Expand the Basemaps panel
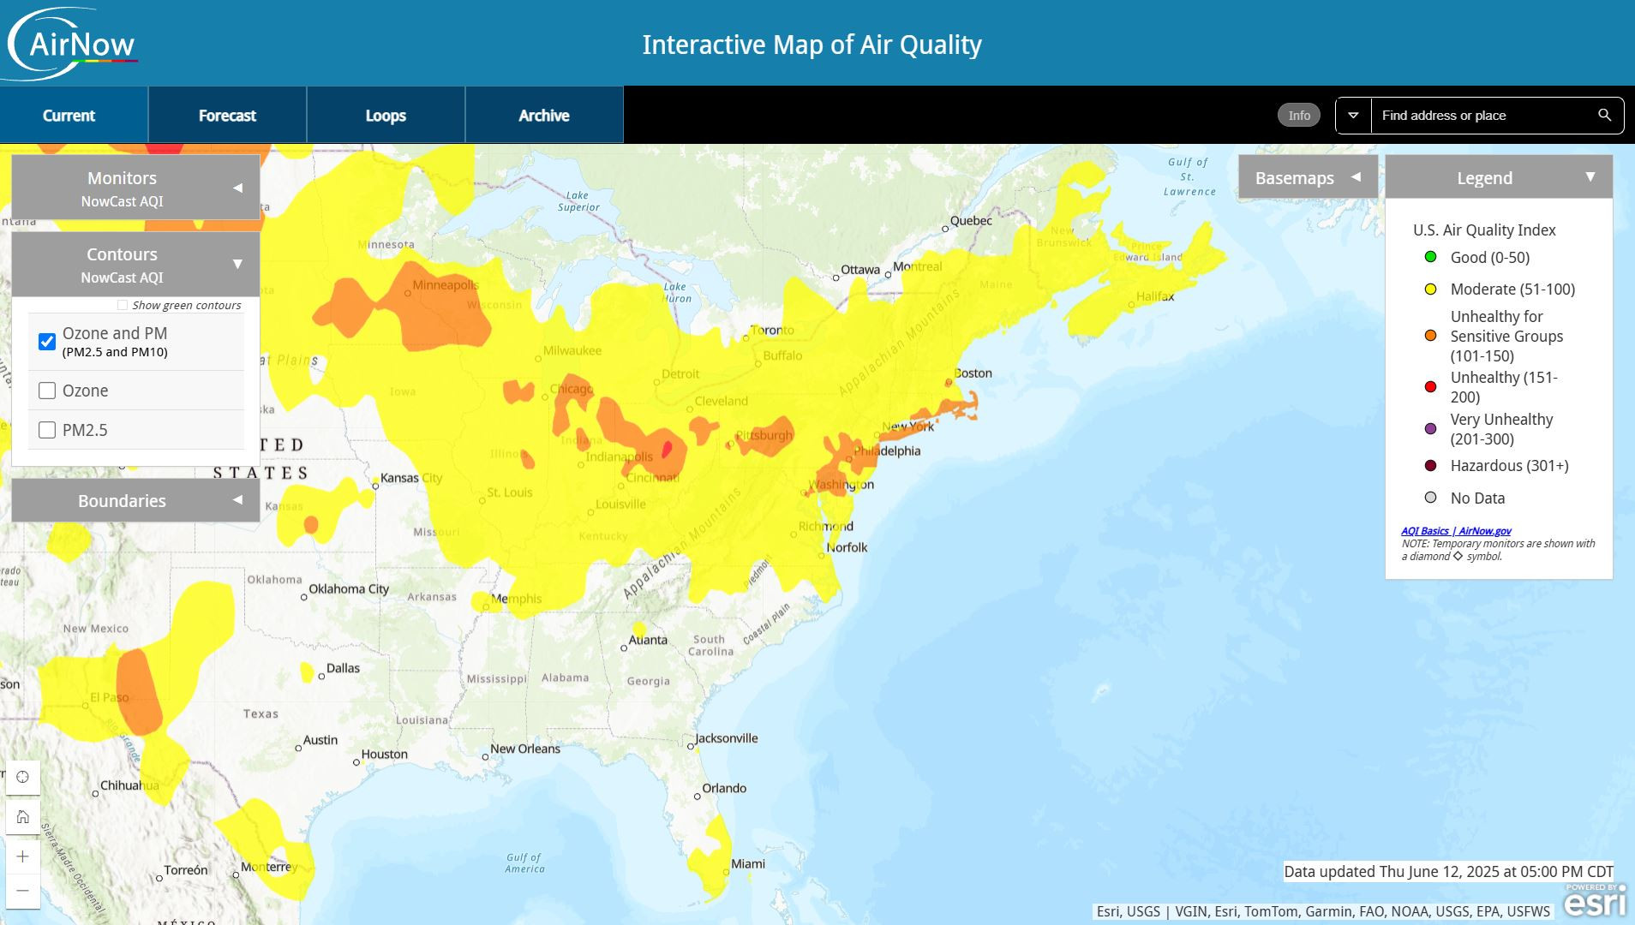 coord(1308,177)
